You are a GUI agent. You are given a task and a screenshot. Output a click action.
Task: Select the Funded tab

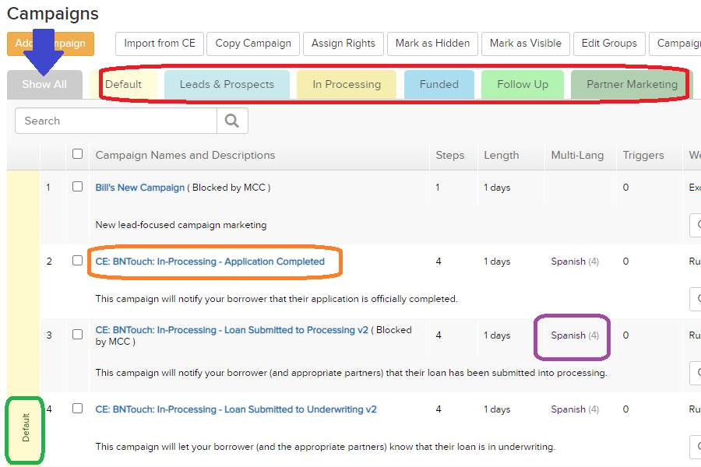click(x=439, y=85)
